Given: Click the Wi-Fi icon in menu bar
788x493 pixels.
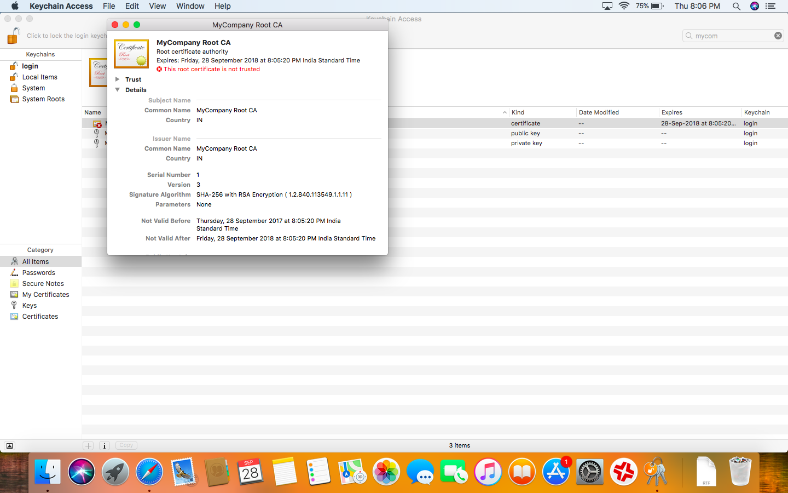Looking at the screenshot, I should coord(624,6).
